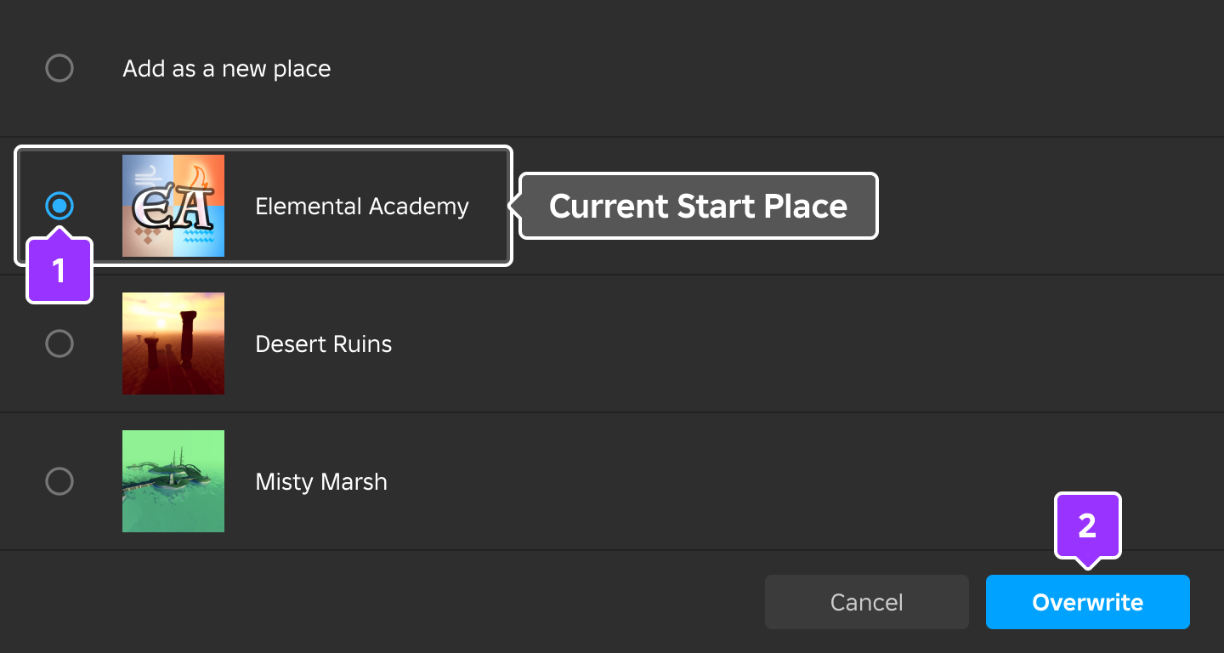1224x653 pixels.
Task: Click the purple step 2 badge
Action: [1087, 525]
